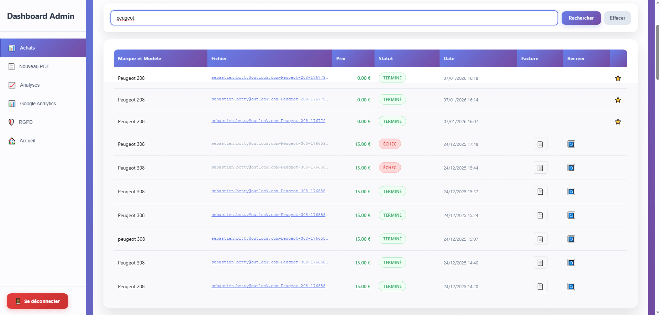The height and width of the screenshot is (315, 660).
Task: Click the Marque et Modèle column header
Action: [161, 58]
